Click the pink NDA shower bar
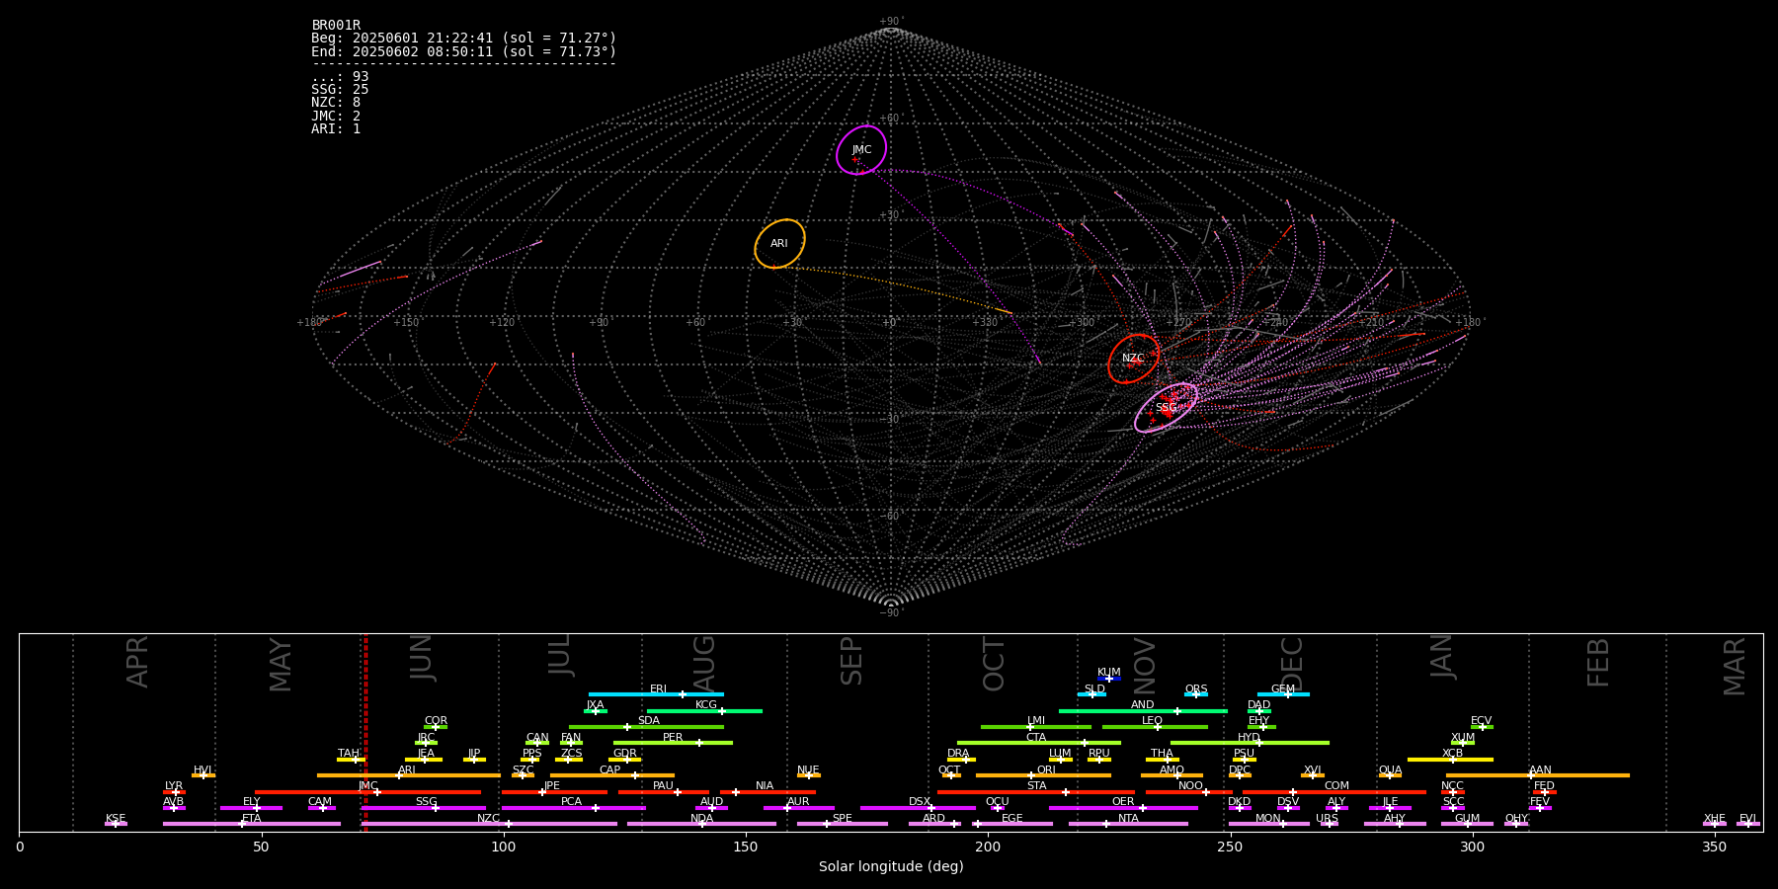This screenshot has width=1778, height=889. point(701,824)
